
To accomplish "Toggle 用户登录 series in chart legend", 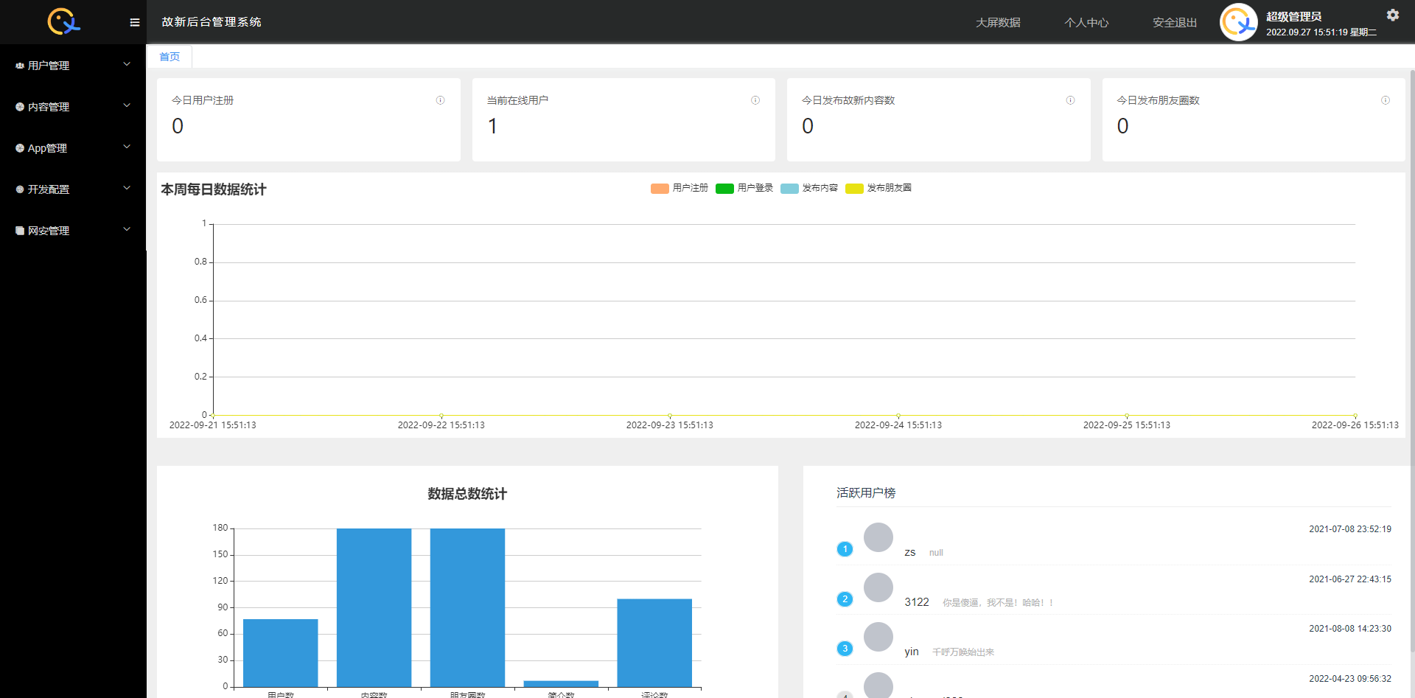I will tap(744, 188).
